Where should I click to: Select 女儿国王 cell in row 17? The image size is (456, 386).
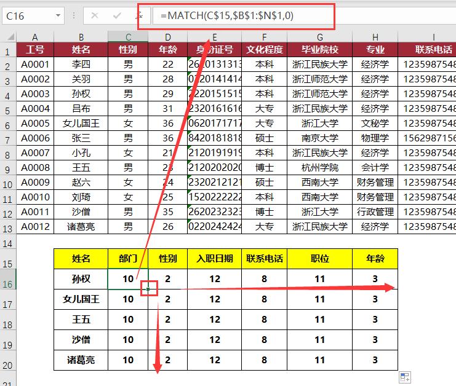[81, 299]
